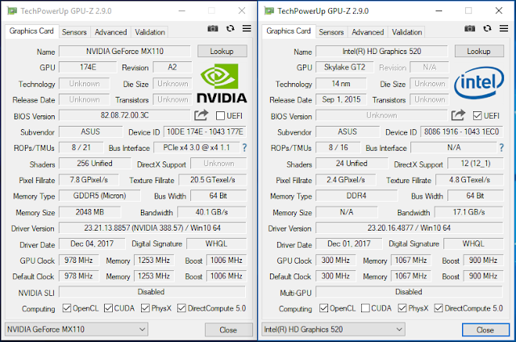Click the PCIe x4 3.0 @ x4 1.1 value

click(x=197, y=148)
